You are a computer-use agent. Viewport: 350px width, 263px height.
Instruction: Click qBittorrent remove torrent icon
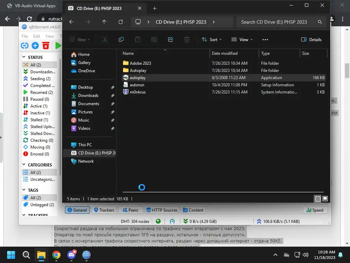pos(46,46)
